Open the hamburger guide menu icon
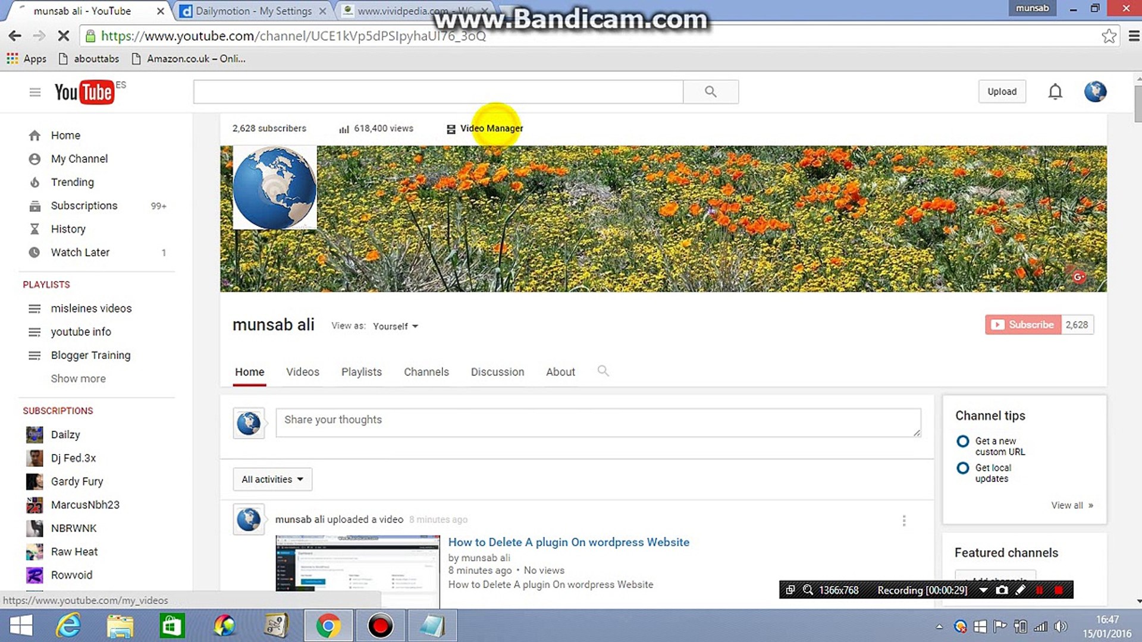 [x=35, y=92]
